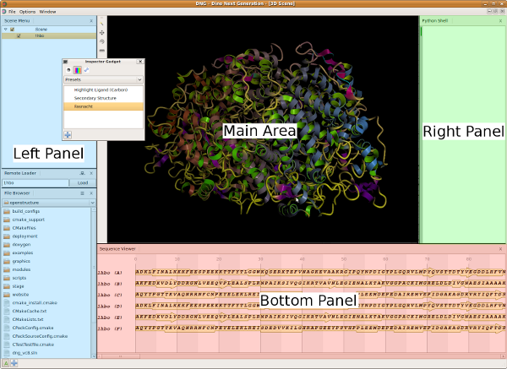This screenshot has height=369, width=507.
Task: Collapse the Scene tree node
Action: (5, 29)
